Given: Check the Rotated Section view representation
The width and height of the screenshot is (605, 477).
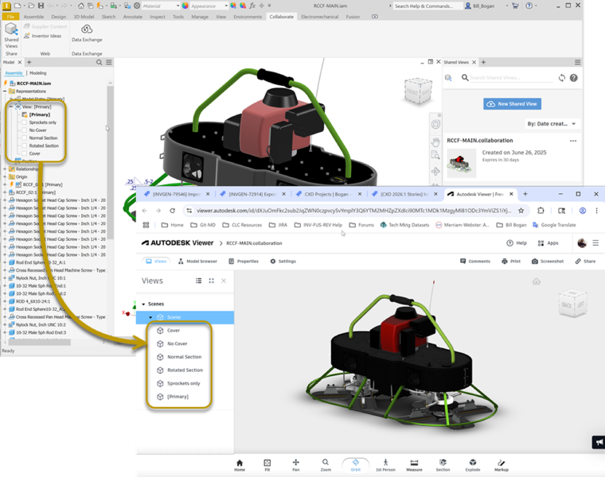Looking at the screenshot, I should click(25, 145).
